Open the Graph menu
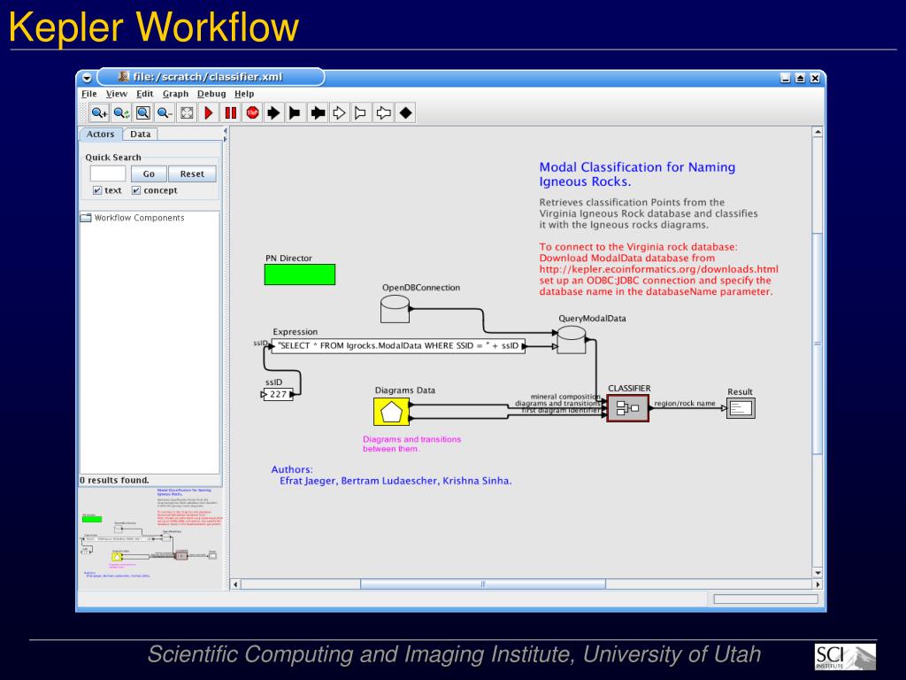The height and width of the screenshot is (680, 906). pos(175,94)
